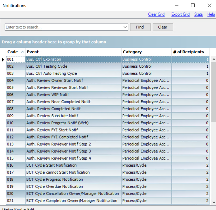Click the Find button
Viewport: 216px width, 210px height.
(140, 27)
